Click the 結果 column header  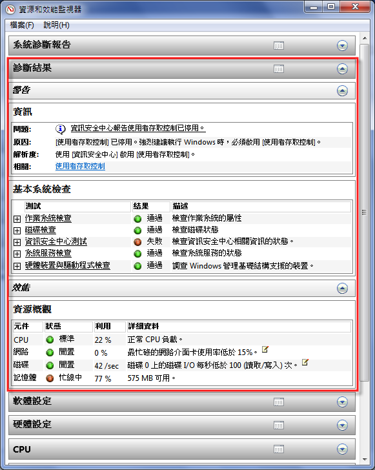tap(151, 207)
